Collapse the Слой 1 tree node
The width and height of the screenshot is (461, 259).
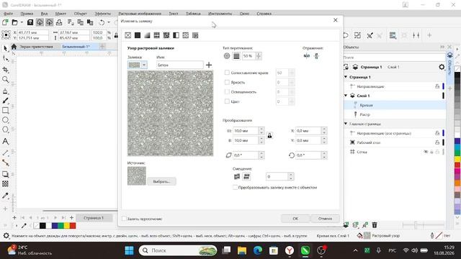coord(346,96)
